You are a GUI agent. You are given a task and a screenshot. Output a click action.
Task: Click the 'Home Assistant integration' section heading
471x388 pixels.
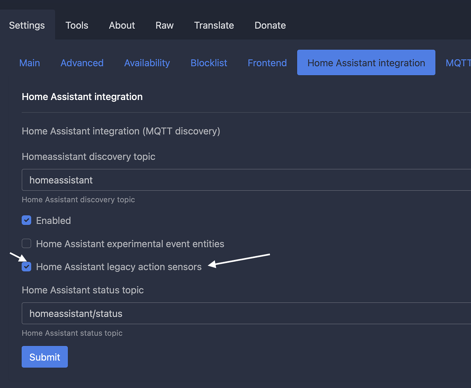pos(82,97)
